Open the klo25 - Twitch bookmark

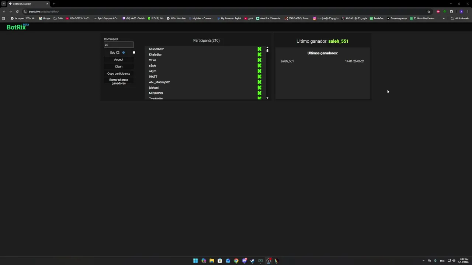pos(133,18)
